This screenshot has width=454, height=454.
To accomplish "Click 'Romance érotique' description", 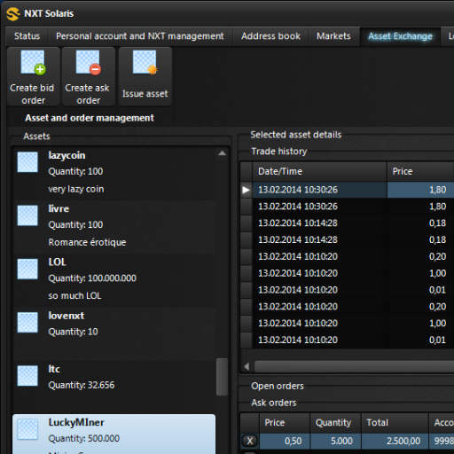I will click(x=87, y=242).
